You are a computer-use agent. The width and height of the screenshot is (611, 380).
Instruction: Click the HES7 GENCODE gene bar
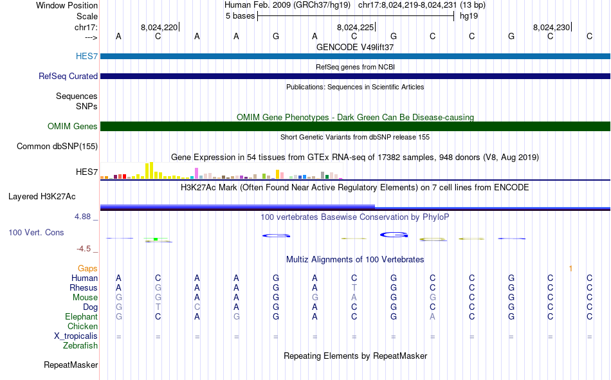tap(355, 56)
